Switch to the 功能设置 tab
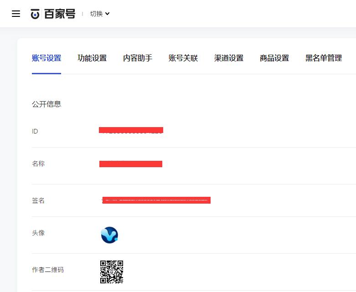 coord(92,58)
